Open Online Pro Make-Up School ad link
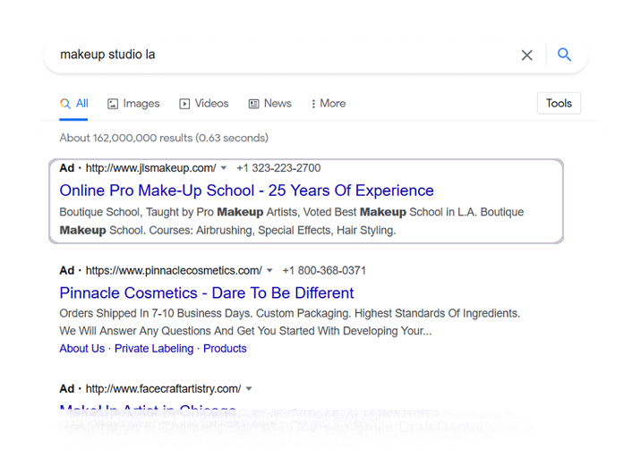The image size is (641, 458). pyautogui.click(x=246, y=191)
